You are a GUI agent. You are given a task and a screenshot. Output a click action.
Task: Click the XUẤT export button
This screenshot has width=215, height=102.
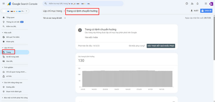[x=194, y=11]
